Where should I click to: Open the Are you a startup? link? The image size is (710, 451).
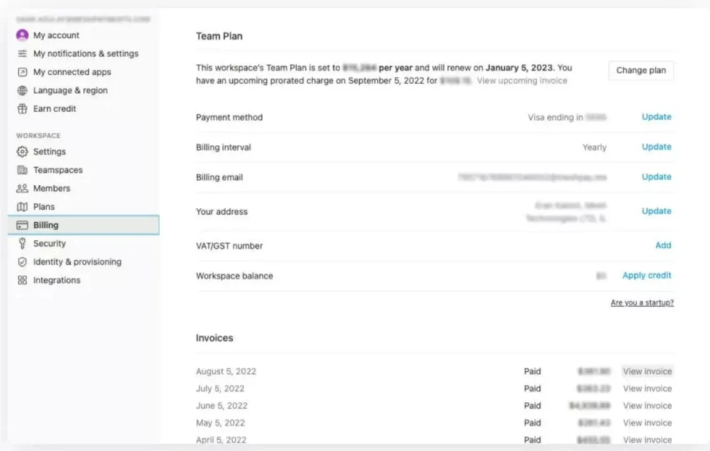click(x=642, y=303)
